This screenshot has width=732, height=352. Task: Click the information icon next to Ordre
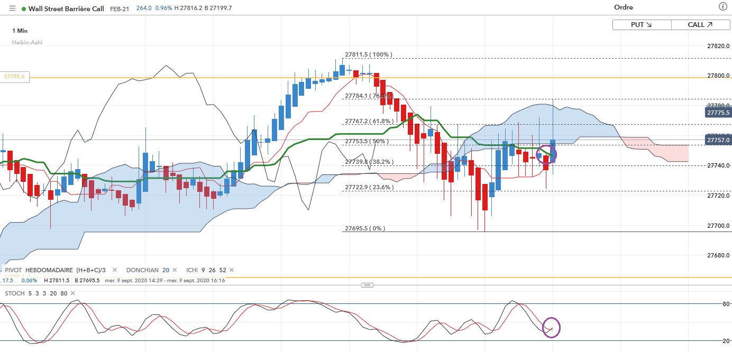[722, 7]
